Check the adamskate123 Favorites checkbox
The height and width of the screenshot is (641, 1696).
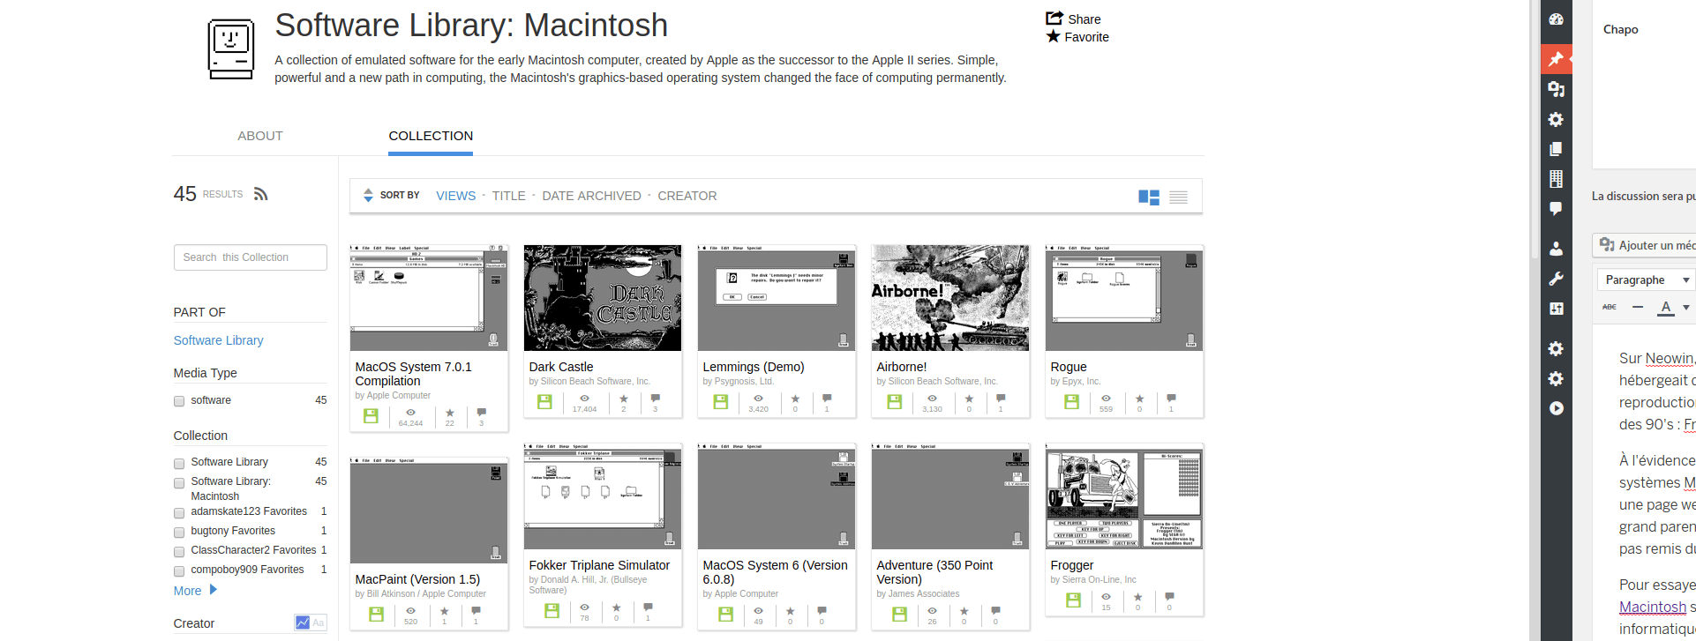click(x=179, y=512)
